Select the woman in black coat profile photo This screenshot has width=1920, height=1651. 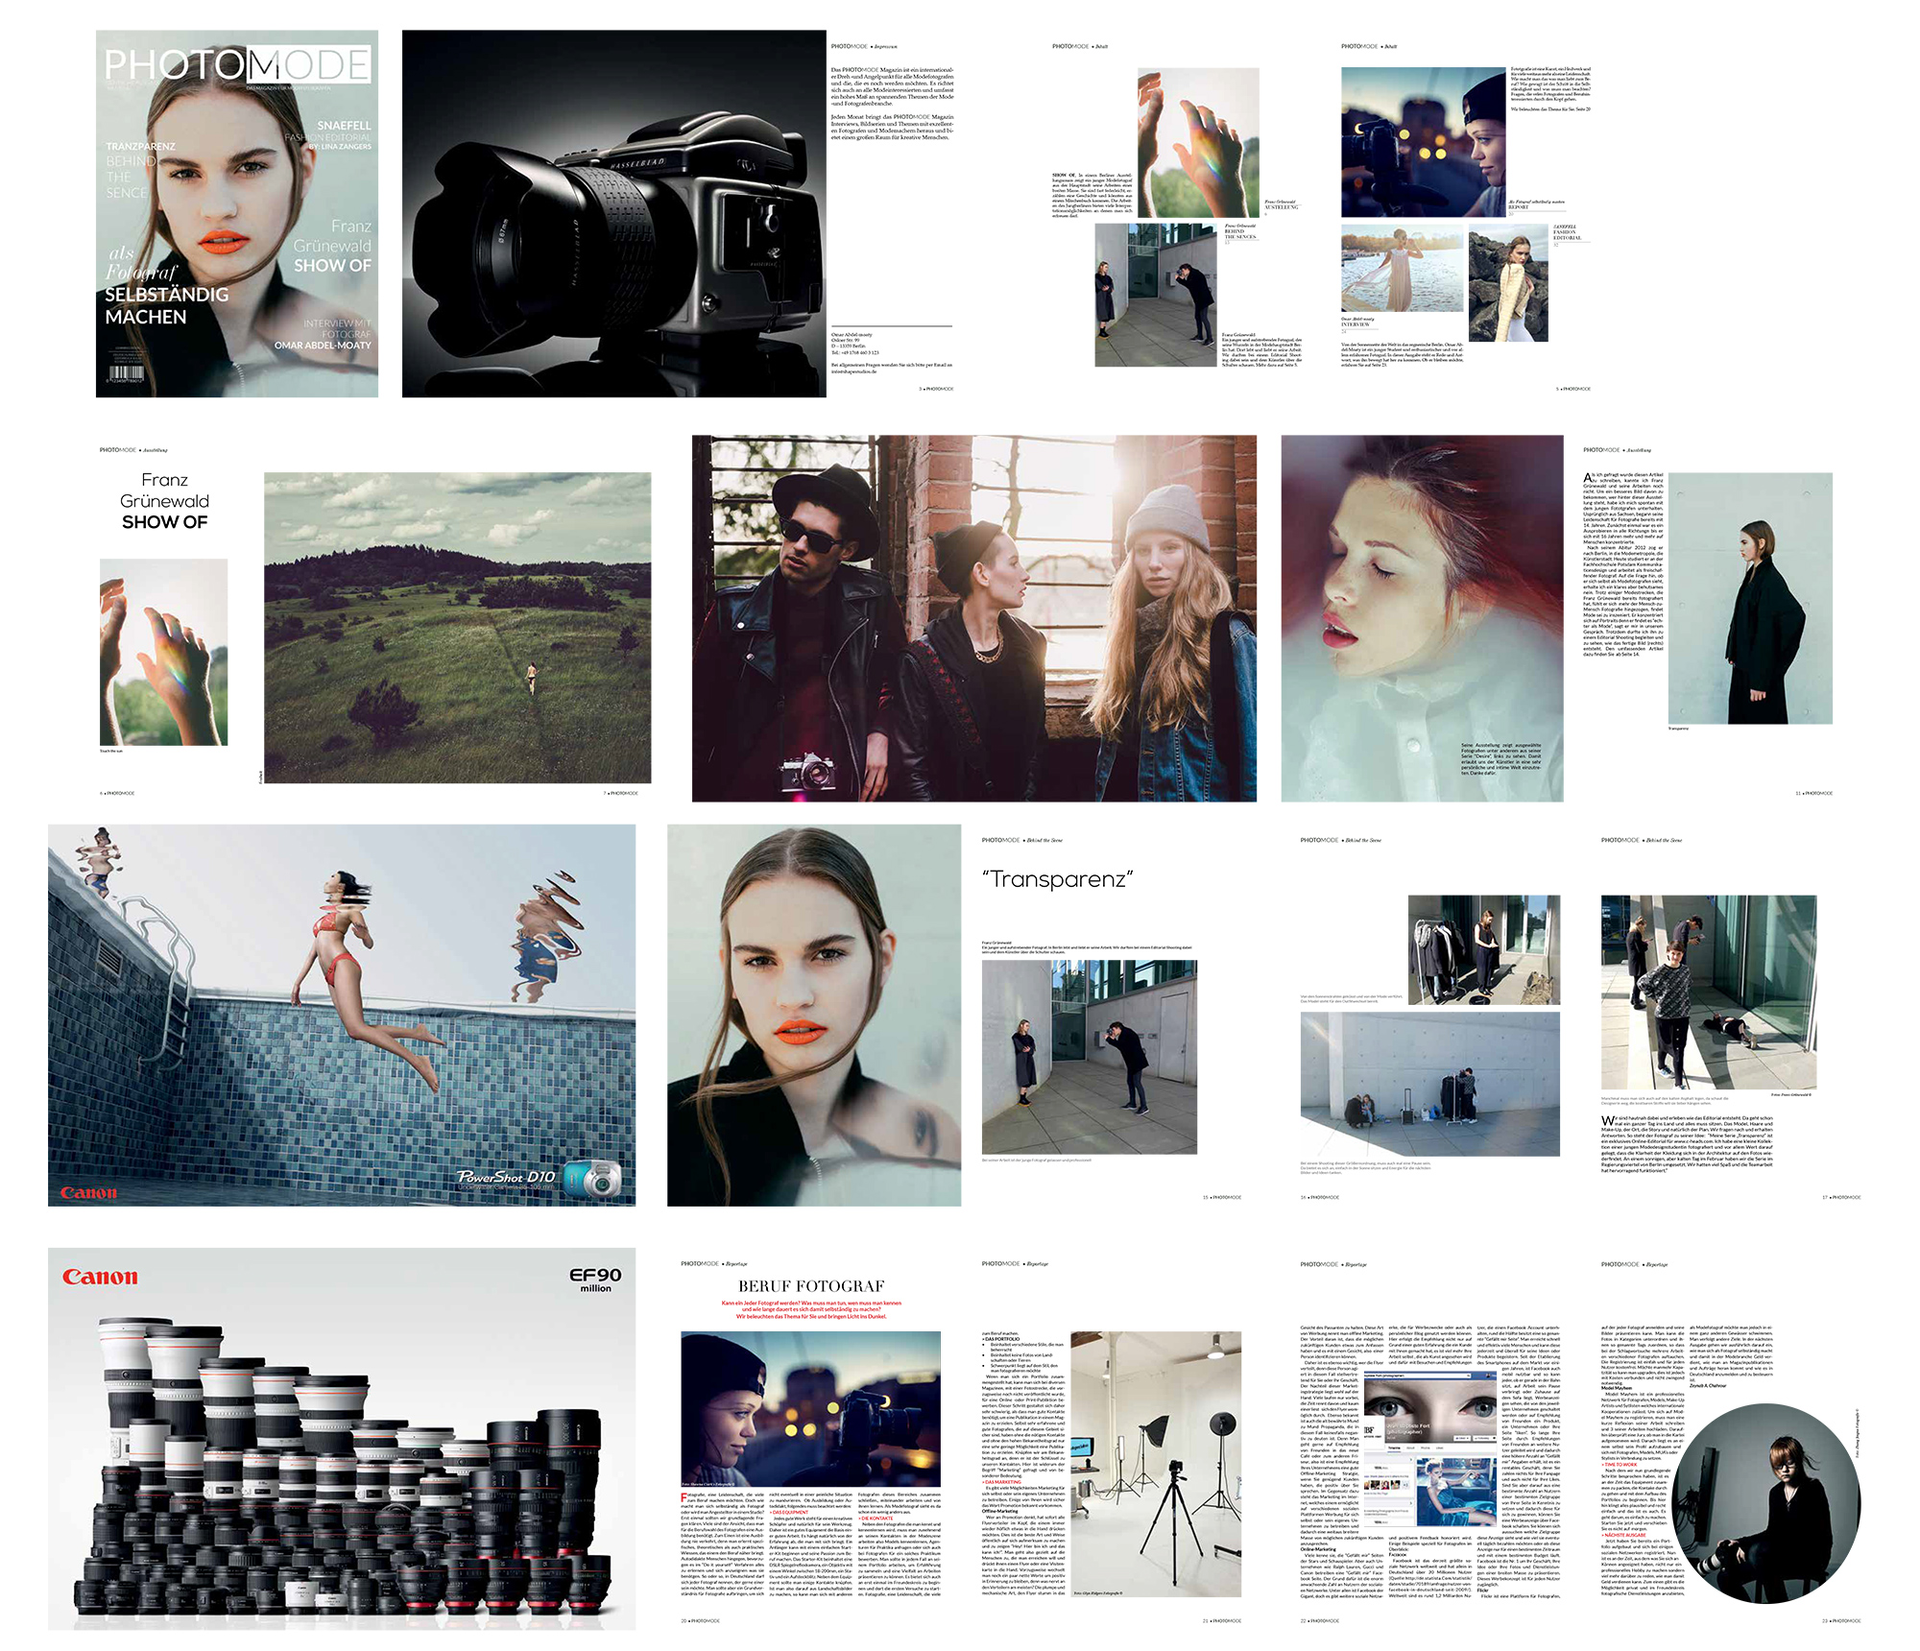(1750, 598)
